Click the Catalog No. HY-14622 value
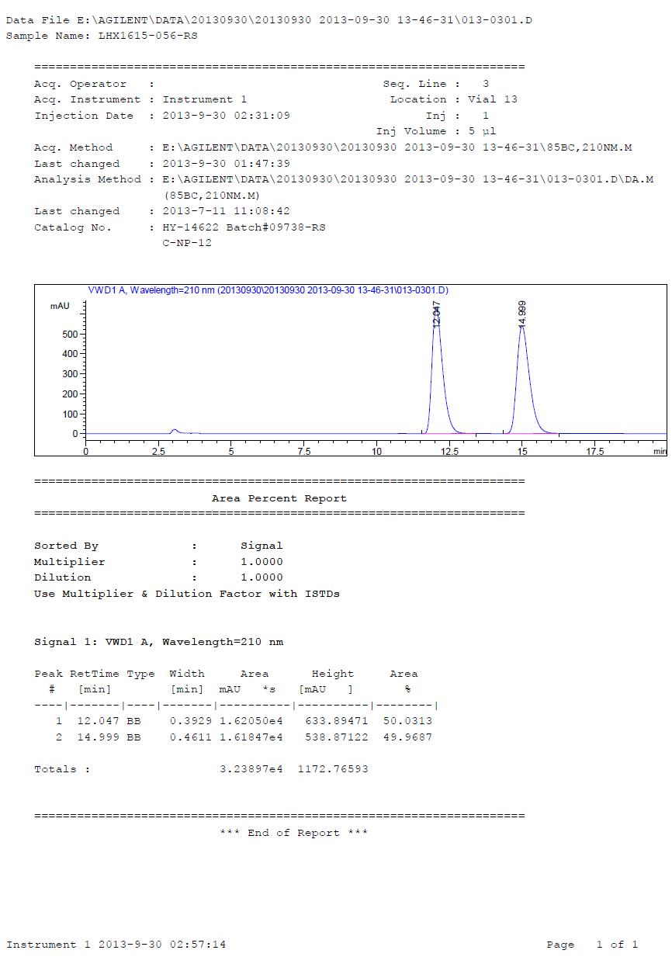The width and height of the screenshot is (672, 964). 244,227
